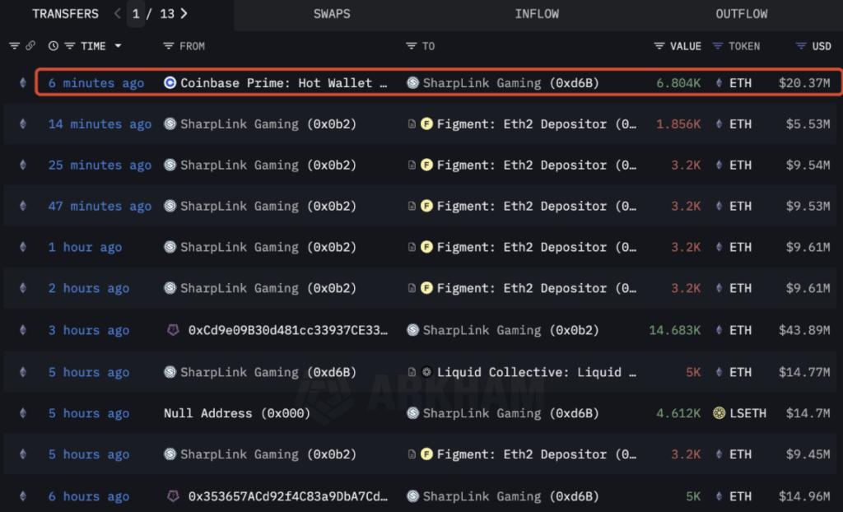Click LSETH token icon
Image resolution: width=843 pixels, height=512 pixels.
tap(719, 413)
